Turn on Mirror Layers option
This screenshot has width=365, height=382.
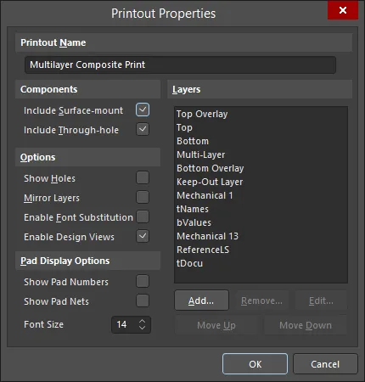[143, 197]
